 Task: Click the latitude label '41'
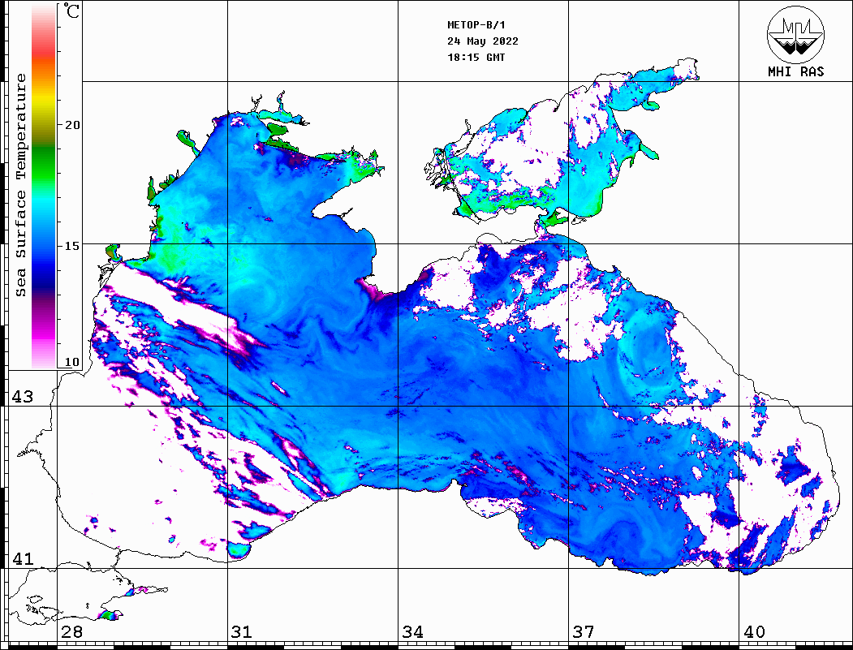(x=23, y=559)
